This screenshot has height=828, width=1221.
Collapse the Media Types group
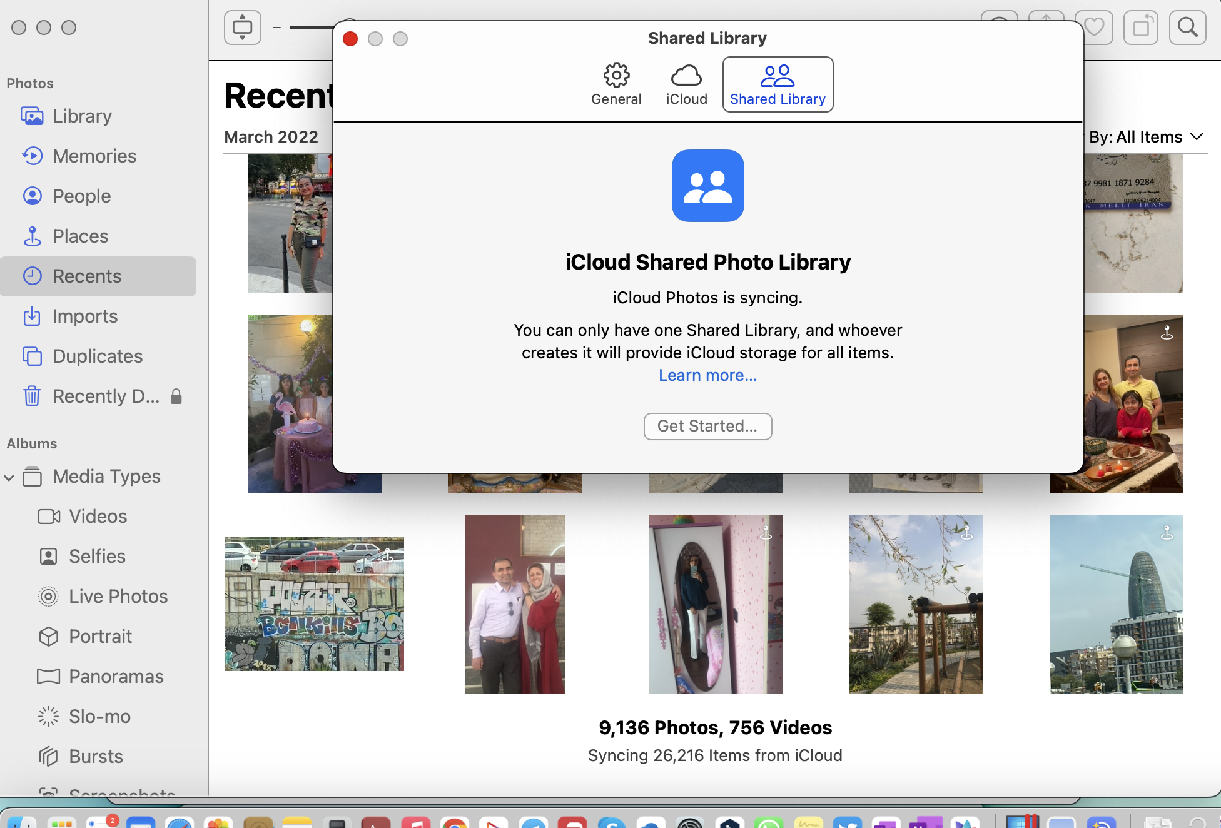[x=9, y=477]
